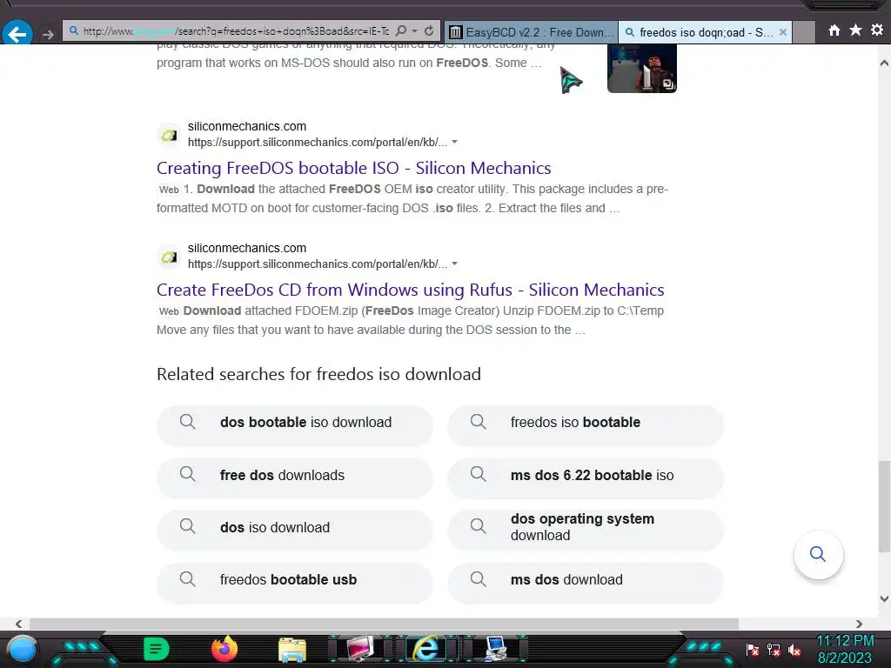Open File Explorer from the taskbar
Viewport: 891px width, 668px height.
(292, 650)
